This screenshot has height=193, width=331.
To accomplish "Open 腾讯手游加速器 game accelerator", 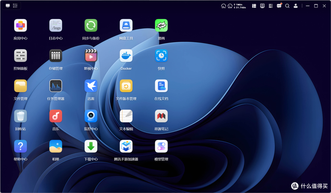I will pos(126,146).
